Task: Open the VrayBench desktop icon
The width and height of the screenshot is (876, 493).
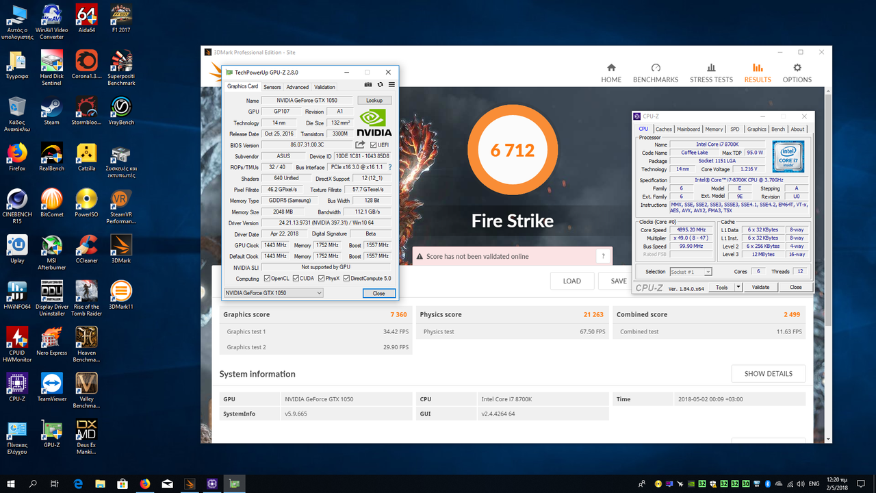Action: pos(121,111)
